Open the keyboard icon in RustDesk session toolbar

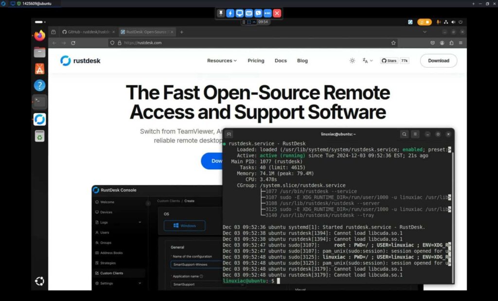(x=249, y=13)
